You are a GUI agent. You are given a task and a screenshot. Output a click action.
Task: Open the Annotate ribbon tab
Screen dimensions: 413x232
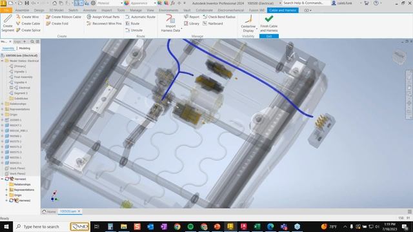point(90,10)
